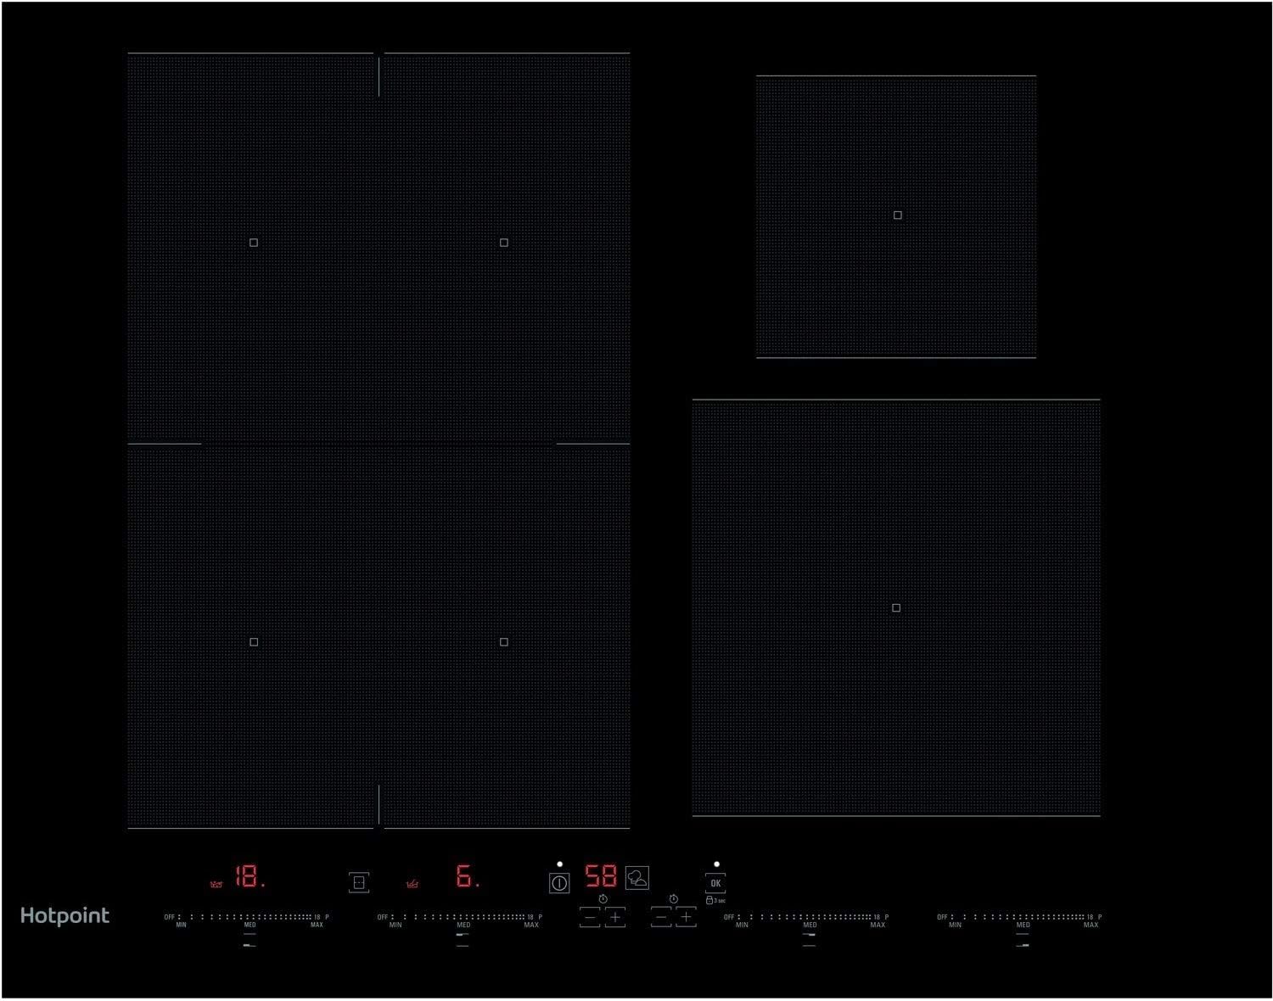Tap the red 18 power level display
The image size is (1273, 1001).
point(250,876)
